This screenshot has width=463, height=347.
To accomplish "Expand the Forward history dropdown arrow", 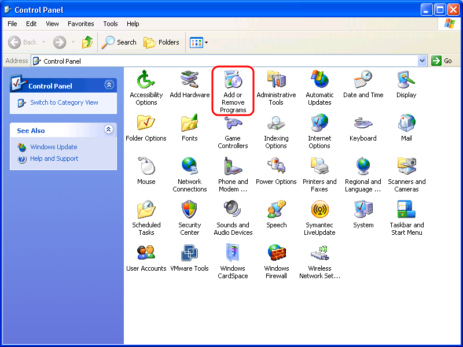I will pos(74,42).
